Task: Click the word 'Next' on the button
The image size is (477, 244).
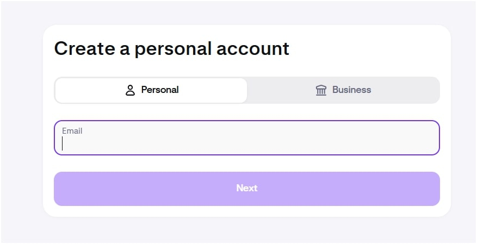Action: tap(246, 188)
